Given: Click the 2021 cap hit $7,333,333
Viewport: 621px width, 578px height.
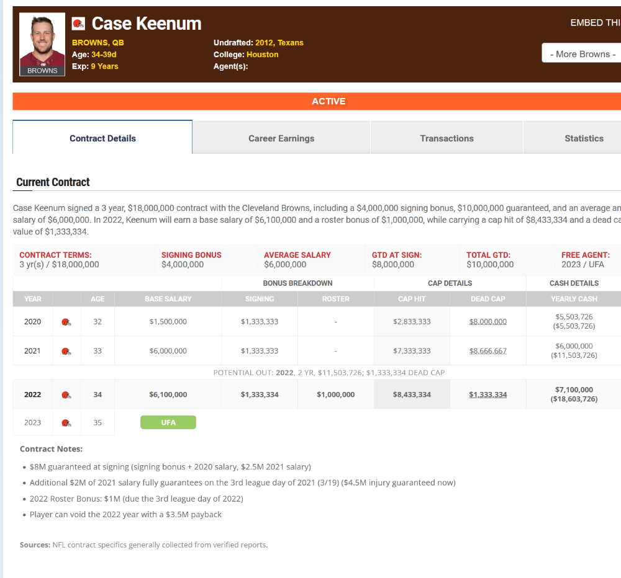Looking at the screenshot, I should point(412,351).
